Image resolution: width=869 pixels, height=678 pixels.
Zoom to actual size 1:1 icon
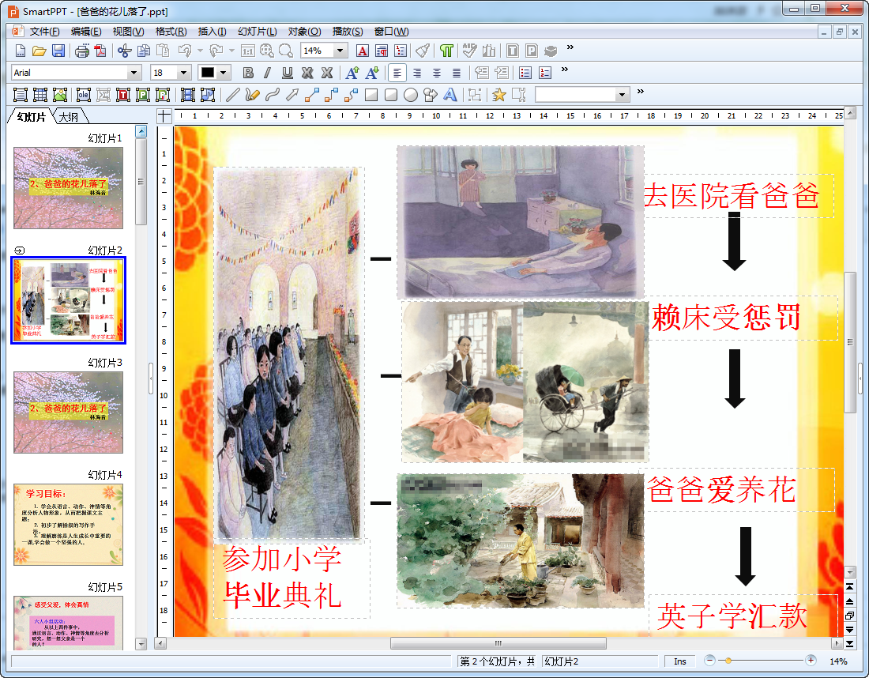[x=248, y=51]
